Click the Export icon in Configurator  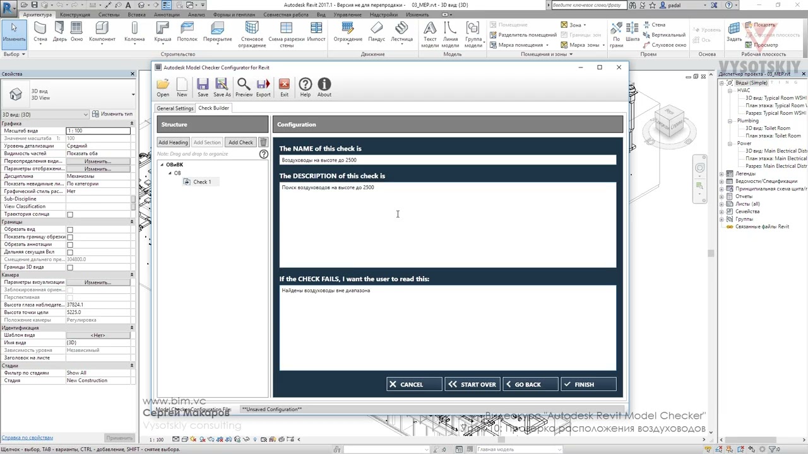263,87
